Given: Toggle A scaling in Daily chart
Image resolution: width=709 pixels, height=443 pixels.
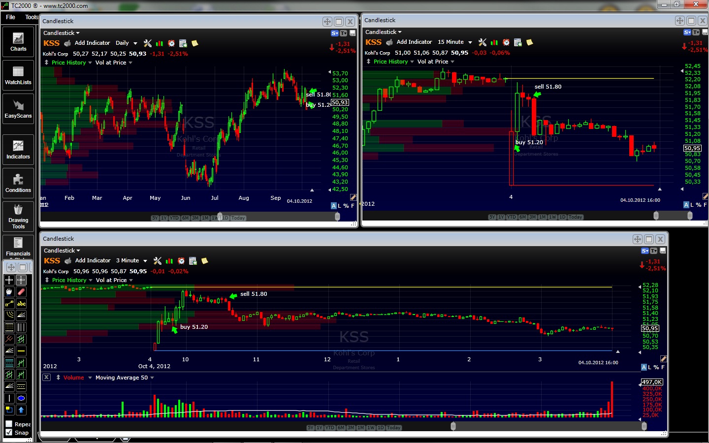Looking at the screenshot, I should [x=334, y=206].
